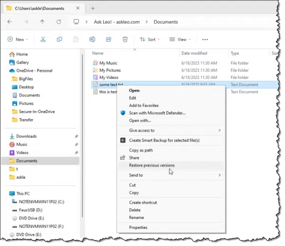Choose Delete in context menu

point(171,210)
